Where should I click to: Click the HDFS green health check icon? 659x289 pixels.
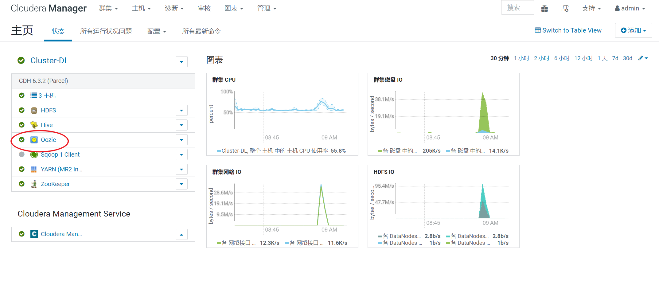[22, 110]
